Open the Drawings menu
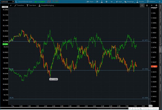This screenshot has width=162, height=110. coord(129,2)
